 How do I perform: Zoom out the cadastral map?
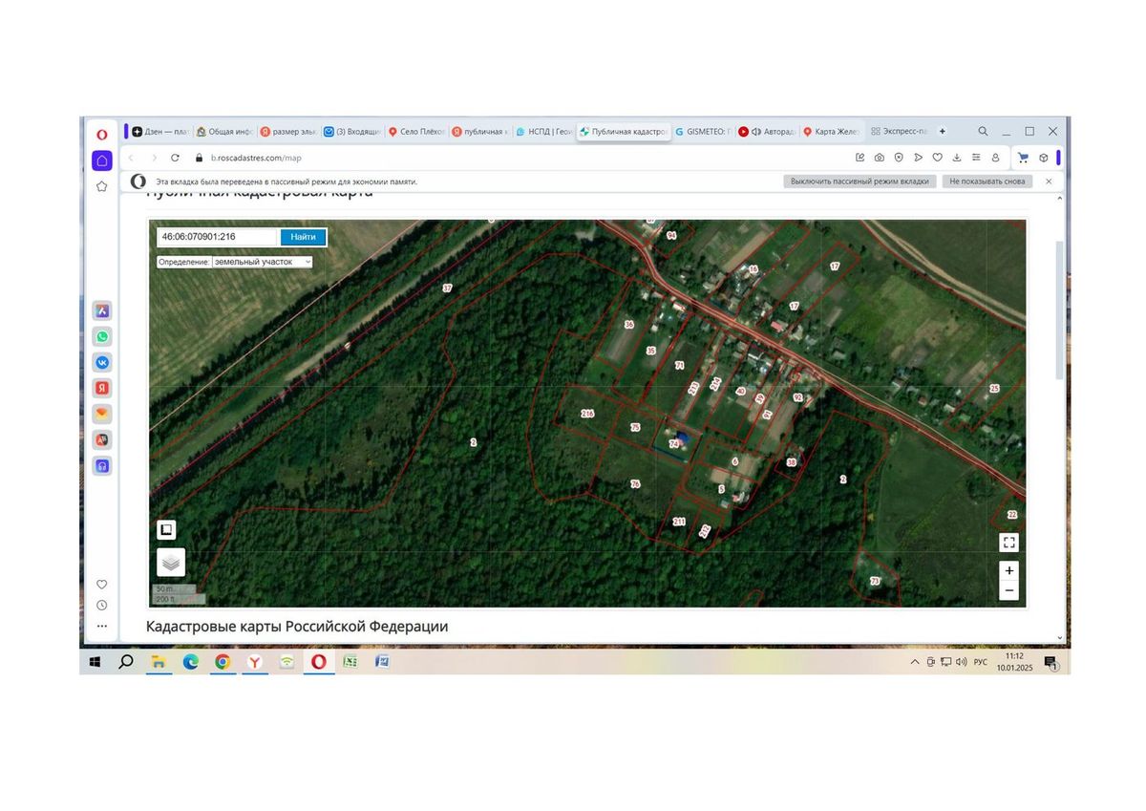point(1009,590)
